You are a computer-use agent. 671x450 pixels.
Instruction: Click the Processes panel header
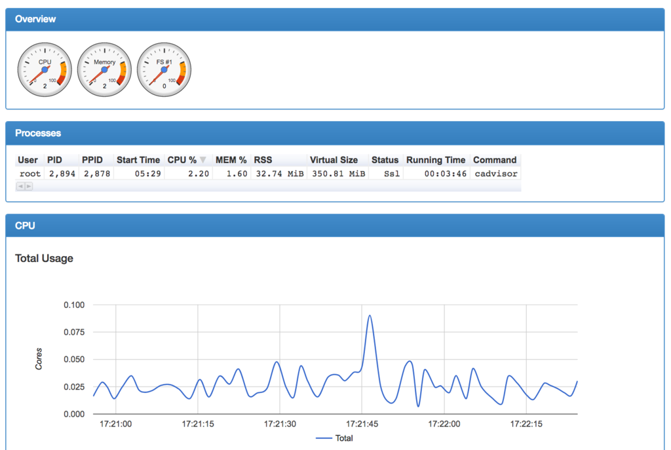tap(335, 133)
